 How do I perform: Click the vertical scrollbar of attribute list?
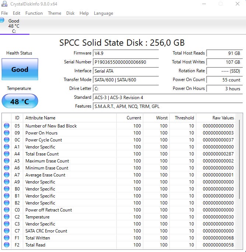(x=239, y=159)
